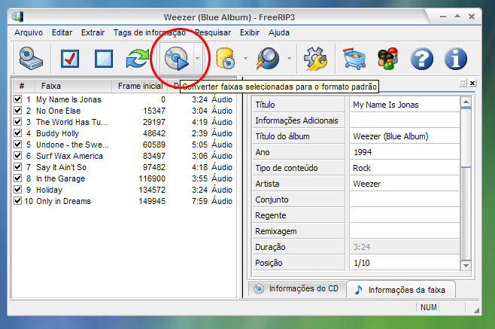This screenshot has width=495, height=329.
Task: Click the convert selected tracks disc icon
Action: (x=177, y=59)
